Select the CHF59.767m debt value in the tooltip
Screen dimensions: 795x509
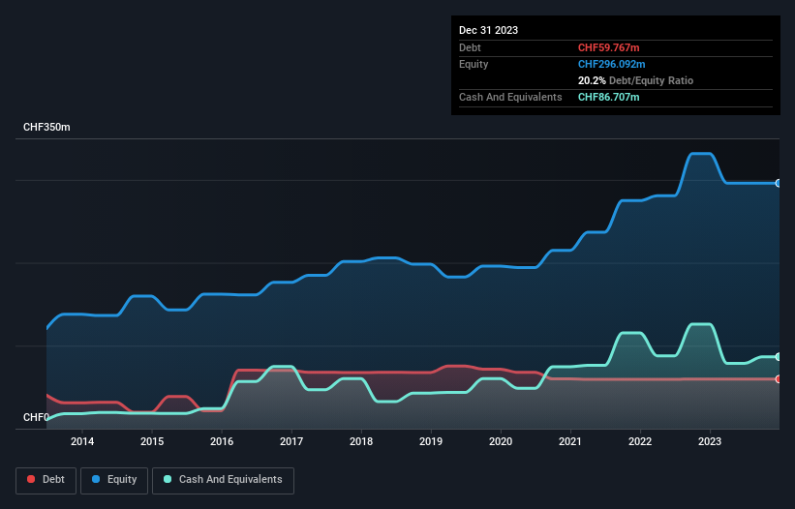[x=608, y=47]
